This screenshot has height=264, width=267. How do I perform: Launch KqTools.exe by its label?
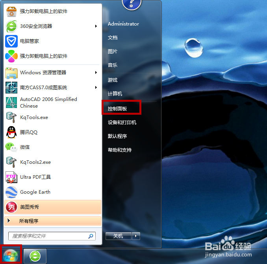tap(34, 117)
